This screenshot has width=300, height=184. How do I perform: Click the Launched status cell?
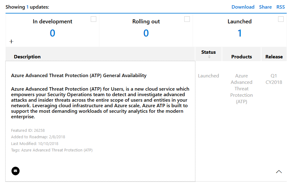click(x=208, y=76)
